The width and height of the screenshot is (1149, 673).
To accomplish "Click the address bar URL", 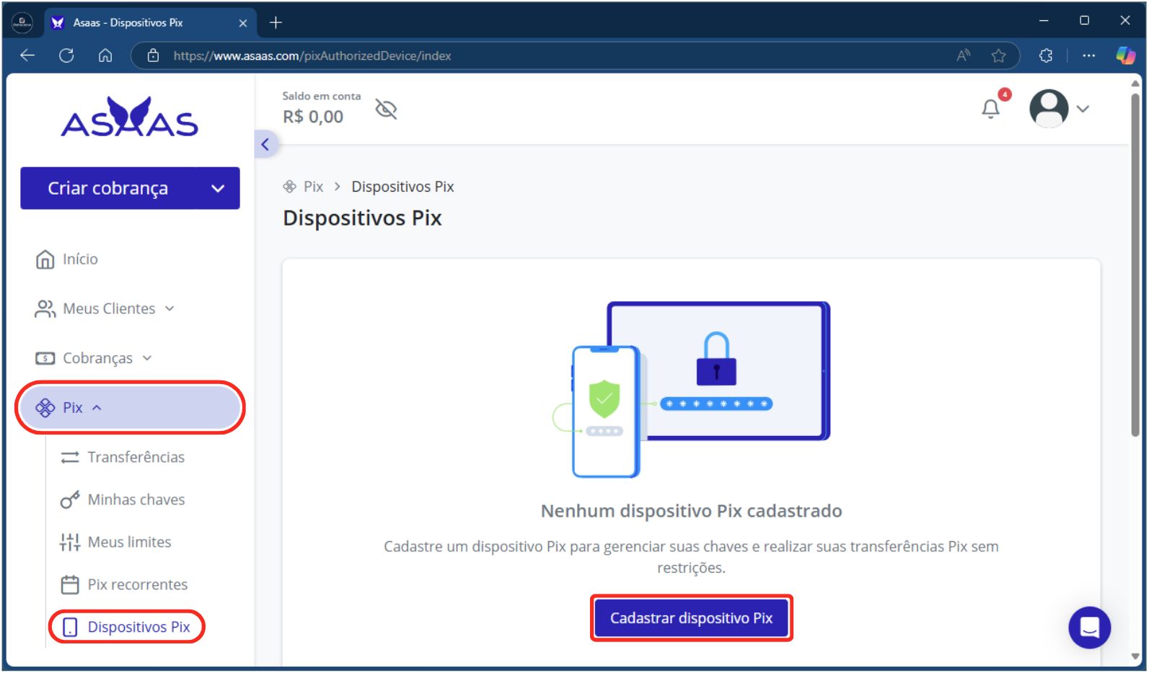I will coord(312,55).
